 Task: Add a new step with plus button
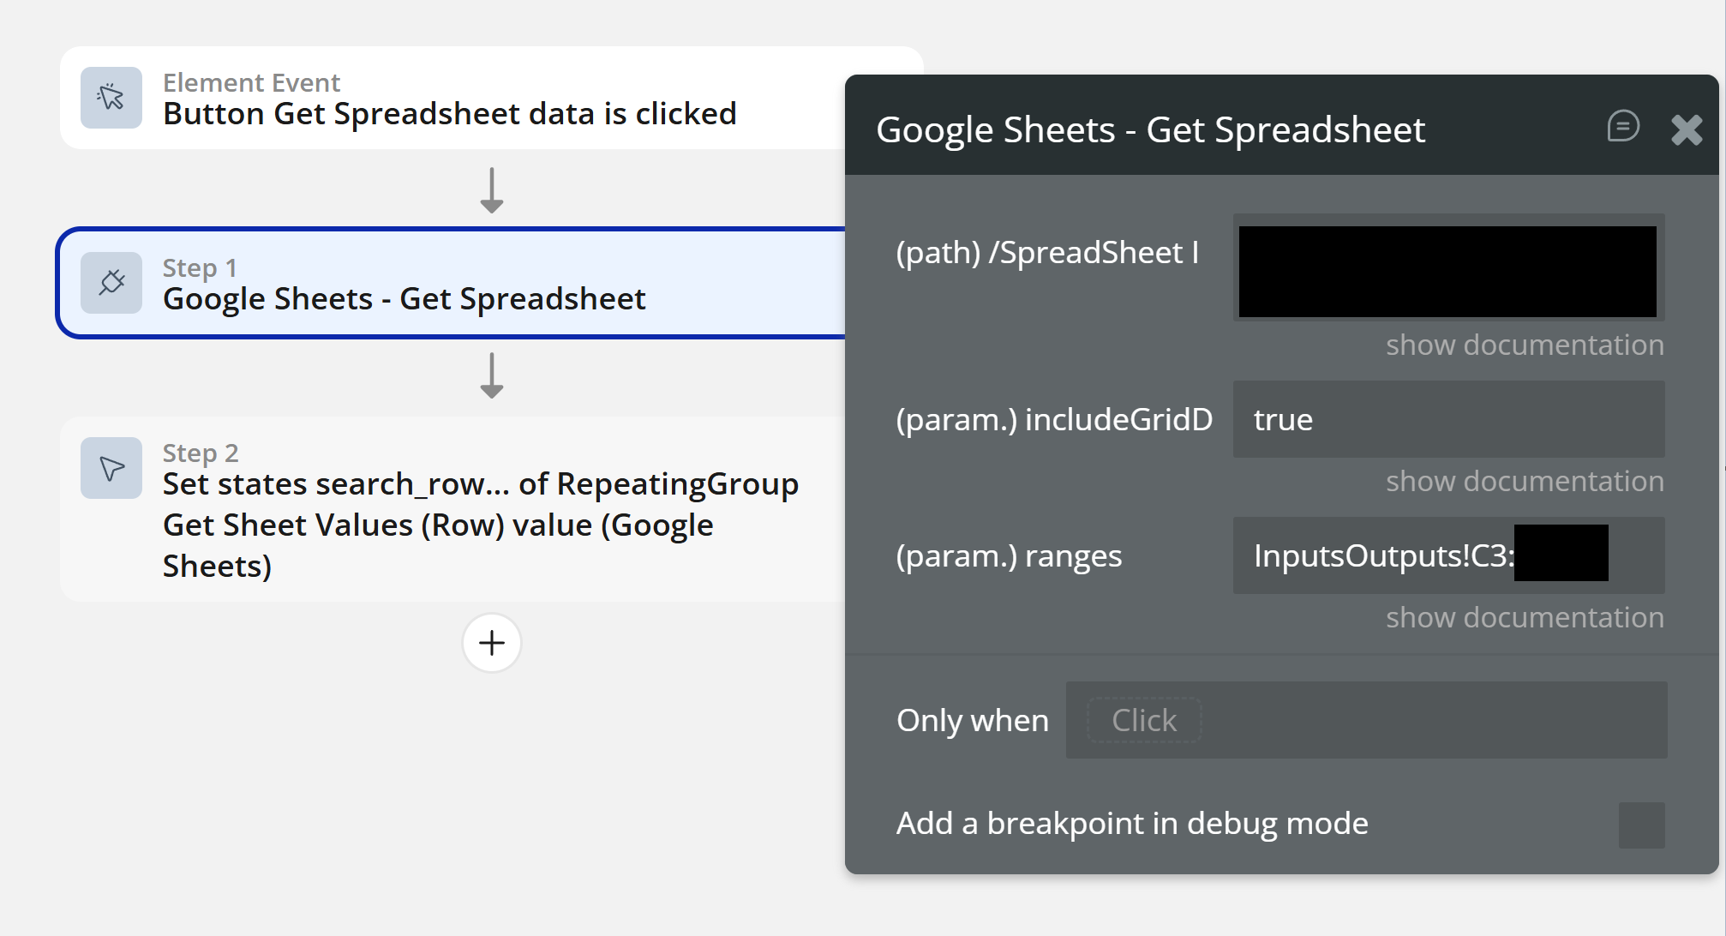[x=492, y=643]
